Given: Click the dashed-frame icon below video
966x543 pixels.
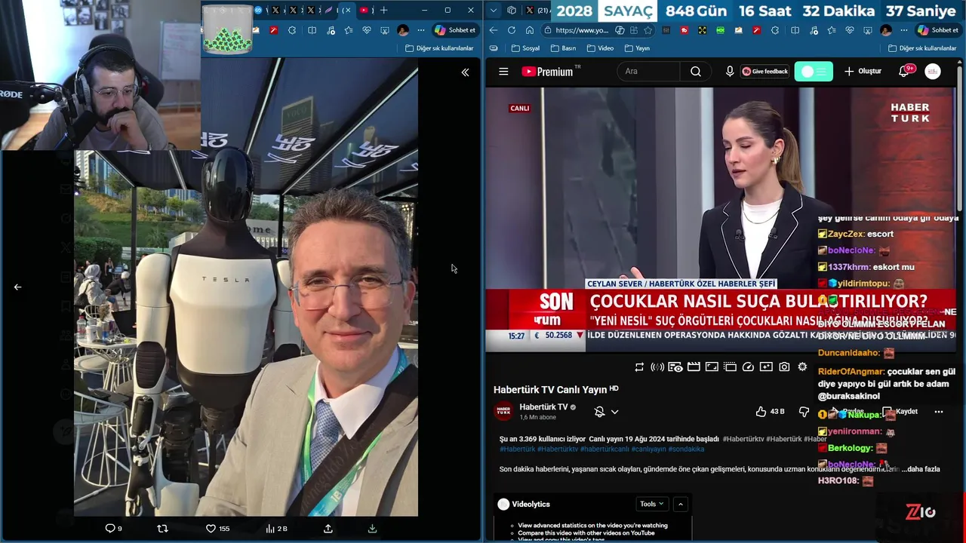Looking at the screenshot, I should (730, 367).
